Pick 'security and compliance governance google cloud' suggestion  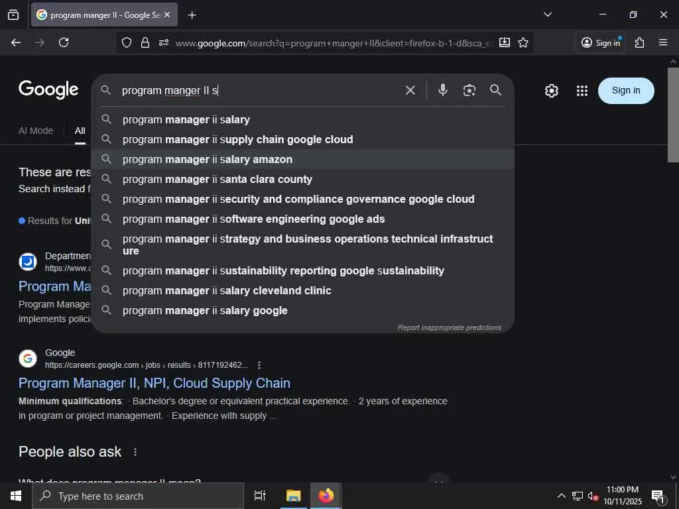[302, 199]
